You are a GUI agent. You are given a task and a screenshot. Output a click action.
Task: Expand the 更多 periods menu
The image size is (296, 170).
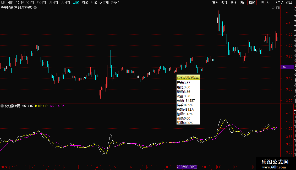click(115, 2)
